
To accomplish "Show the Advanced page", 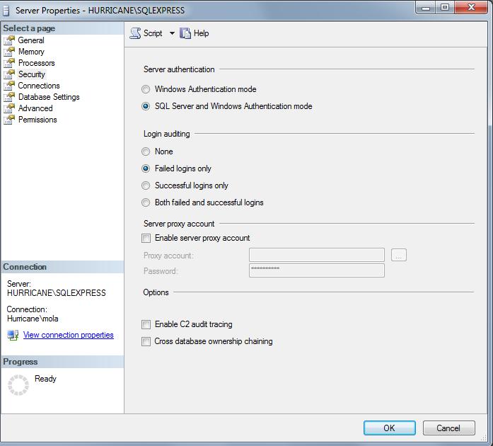I will [x=35, y=108].
